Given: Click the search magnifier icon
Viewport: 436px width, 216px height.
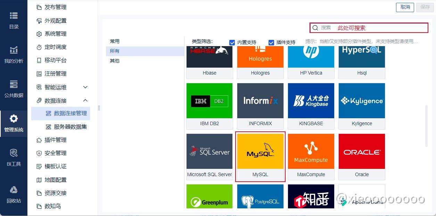Looking at the screenshot, I should pyautogui.click(x=315, y=27).
